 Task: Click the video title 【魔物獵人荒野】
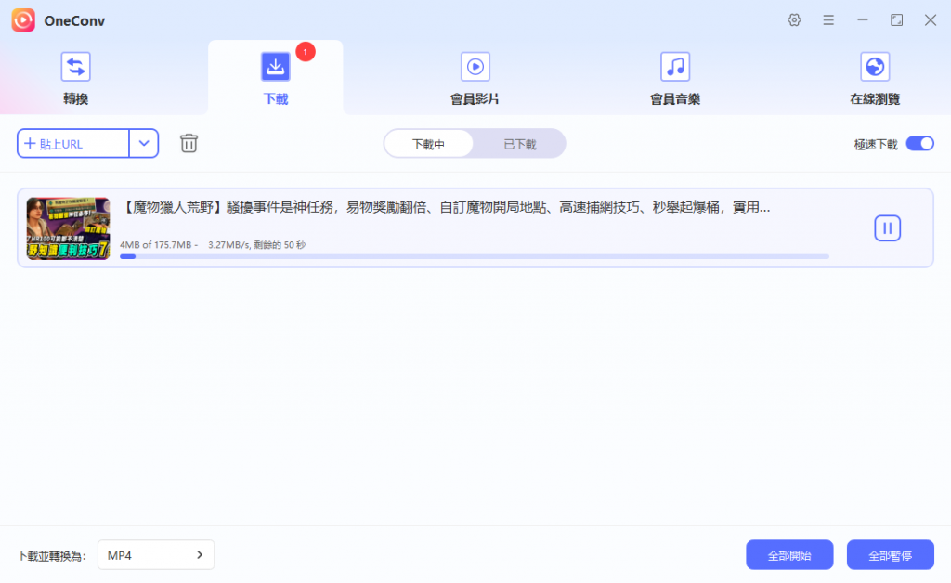445,207
